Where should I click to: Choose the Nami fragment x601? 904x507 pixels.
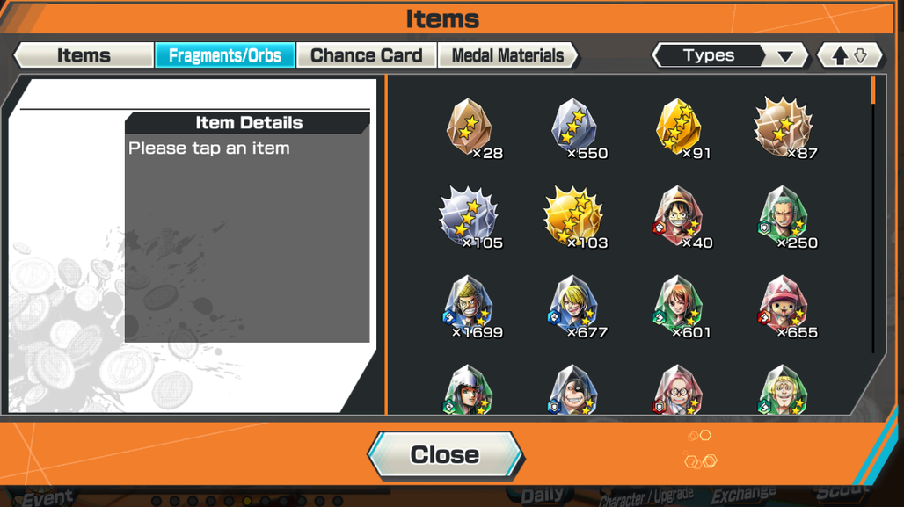click(681, 307)
